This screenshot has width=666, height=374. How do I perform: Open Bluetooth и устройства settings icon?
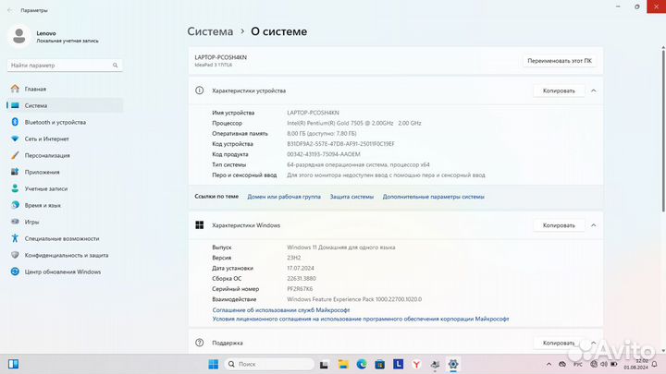tap(15, 122)
